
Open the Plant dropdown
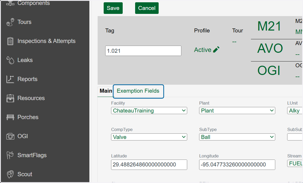(x=237, y=111)
